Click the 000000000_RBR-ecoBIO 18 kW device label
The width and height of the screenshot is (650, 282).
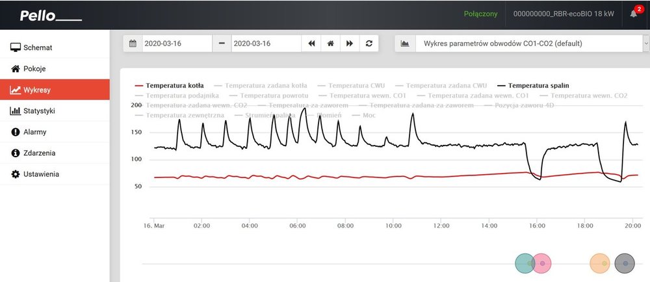(x=564, y=14)
